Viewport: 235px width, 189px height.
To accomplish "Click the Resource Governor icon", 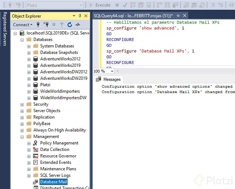I will click(x=36, y=156).
